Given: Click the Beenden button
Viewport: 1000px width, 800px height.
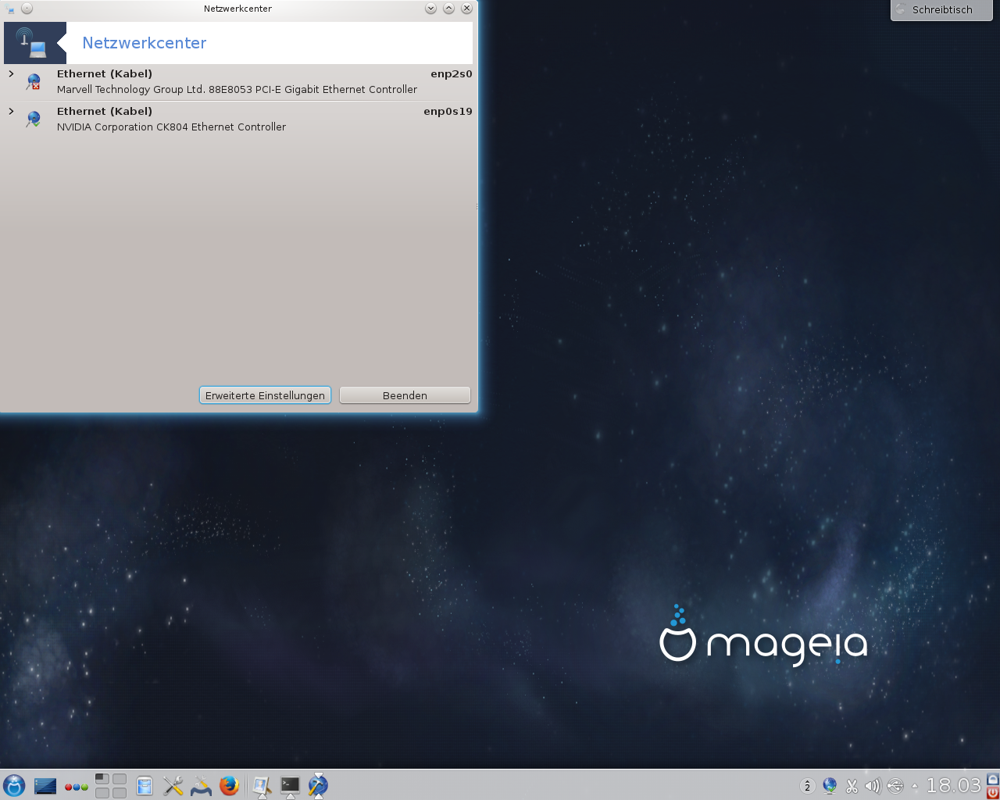Looking at the screenshot, I should [x=405, y=395].
